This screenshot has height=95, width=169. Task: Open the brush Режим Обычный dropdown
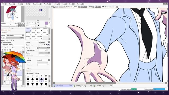tap(44, 42)
